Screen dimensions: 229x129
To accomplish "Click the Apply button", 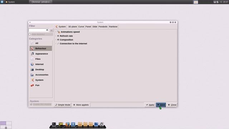I will pyautogui.click(x=150, y=105).
